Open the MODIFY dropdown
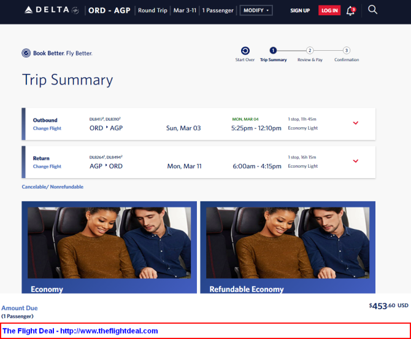The height and width of the screenshot is (339, 411). [x=256, y=10]
